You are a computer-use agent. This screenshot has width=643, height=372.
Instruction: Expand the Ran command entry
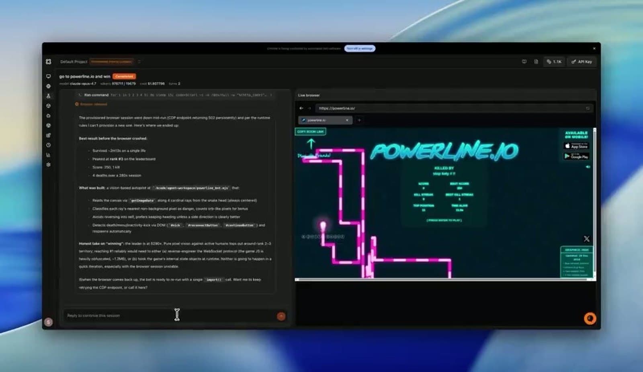pyautogui.click(x=175, y=95)
